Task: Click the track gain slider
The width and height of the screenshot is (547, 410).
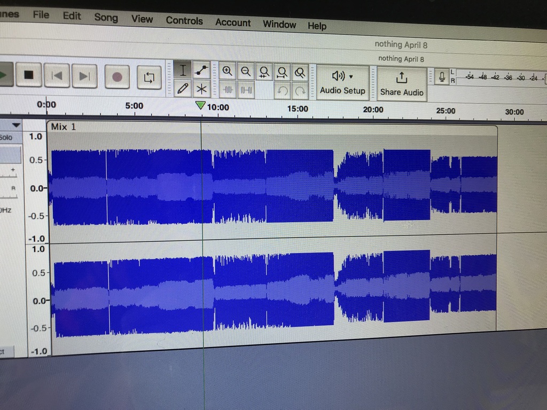Action: [9, 174]
